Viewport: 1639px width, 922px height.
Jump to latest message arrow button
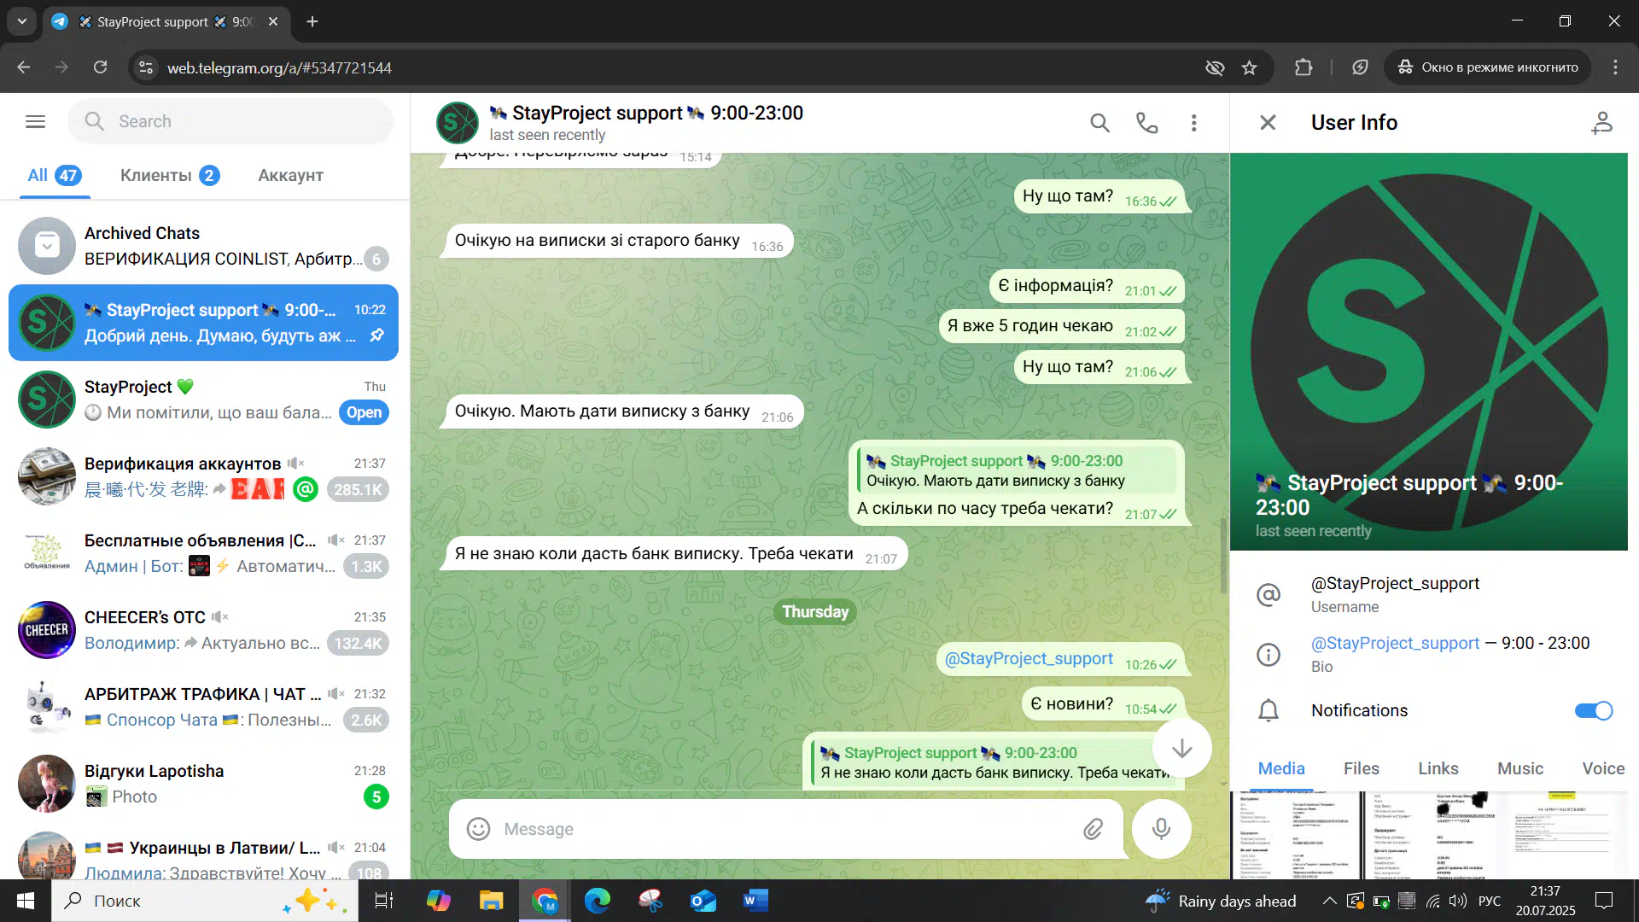[1181, 749]
